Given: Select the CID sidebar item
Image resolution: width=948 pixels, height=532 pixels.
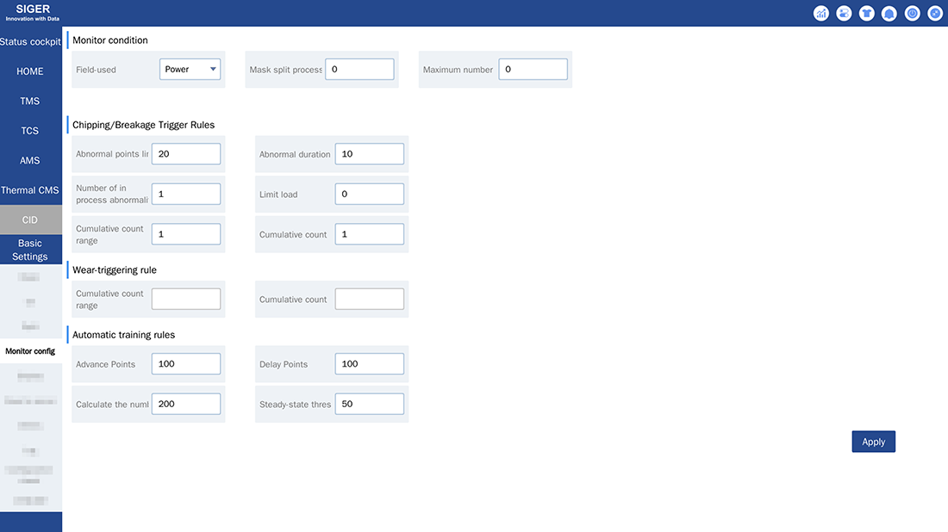Looking at the screenshot, I should 30,220.
